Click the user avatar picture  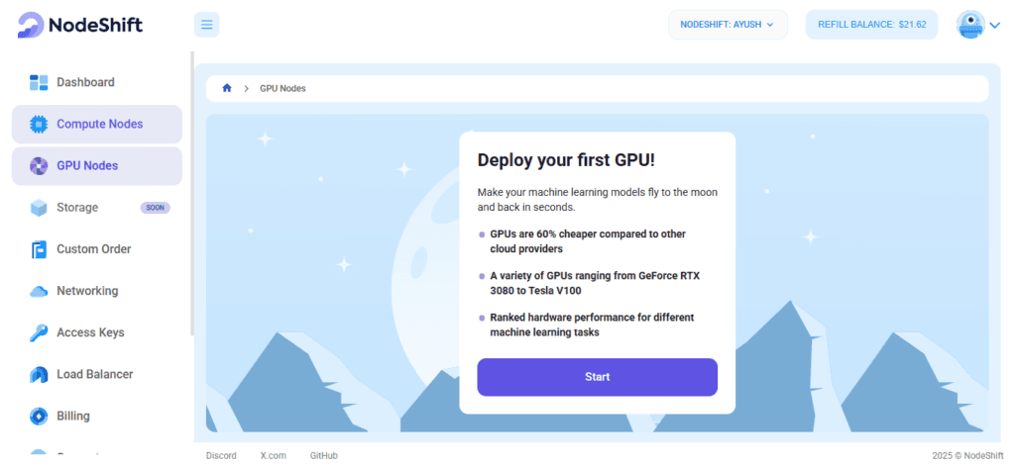click(x=970, y=25)
